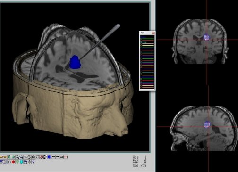
Task: Click the black and white contrast icon
Action: [x=45, y=157]
